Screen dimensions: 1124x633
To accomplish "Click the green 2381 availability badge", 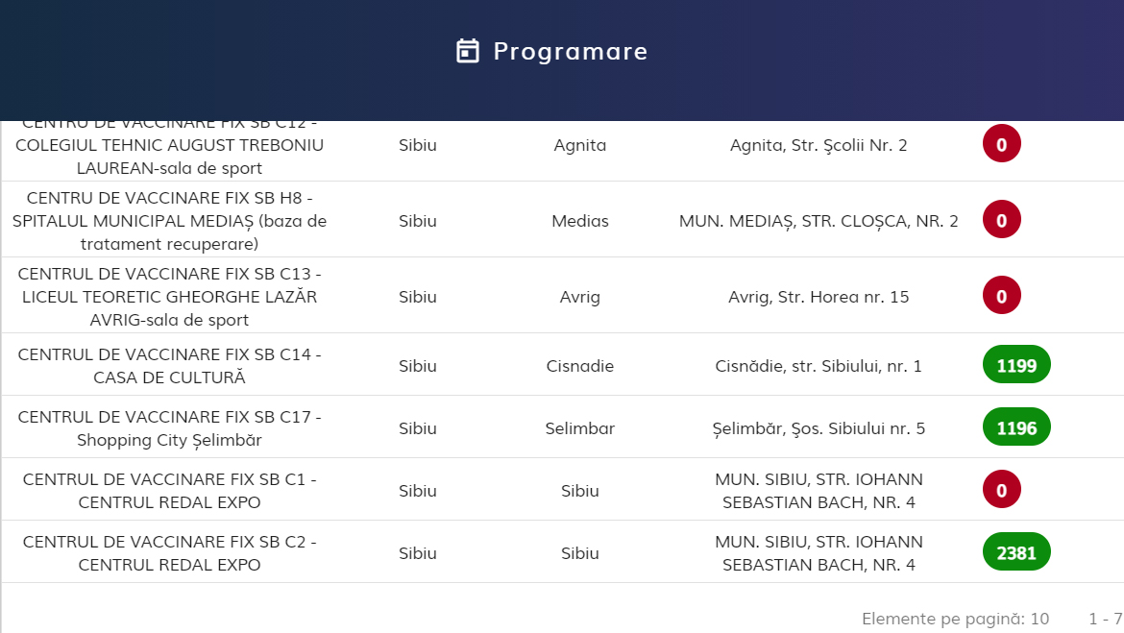I will (1016, 552).
